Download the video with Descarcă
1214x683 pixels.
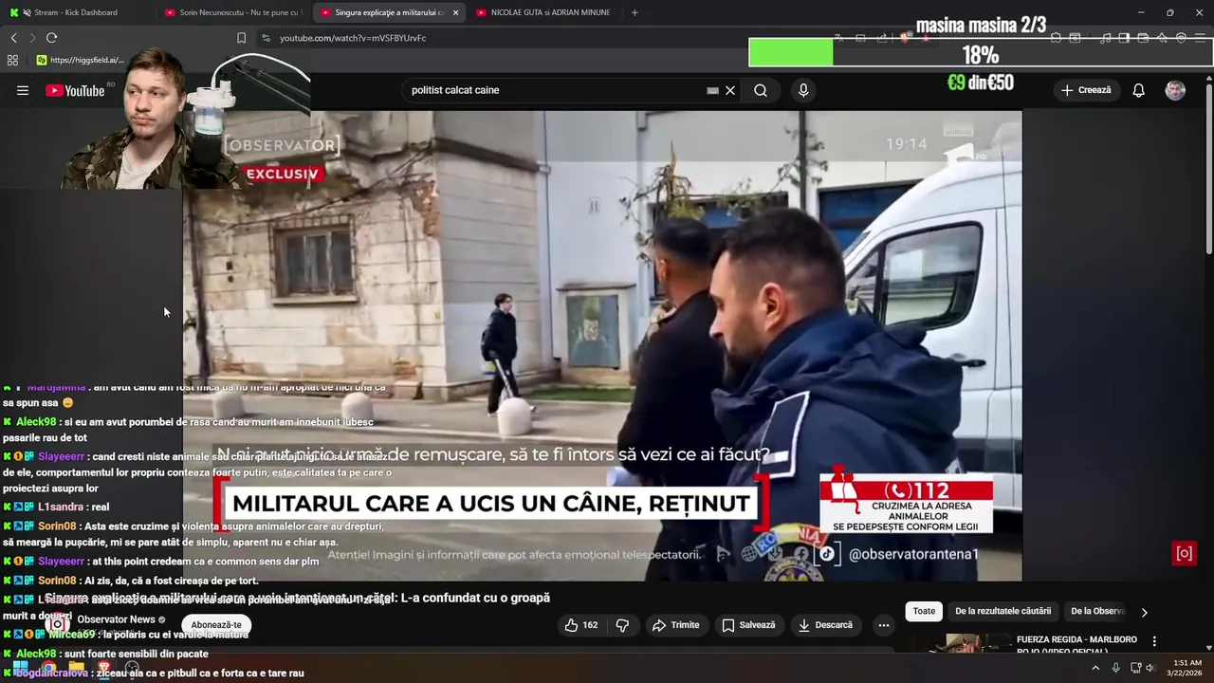pyautogui.click(x=825, y=625)
